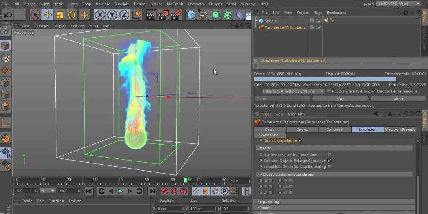
Task: Switch to Points mode icon
Action: [5, 82]
